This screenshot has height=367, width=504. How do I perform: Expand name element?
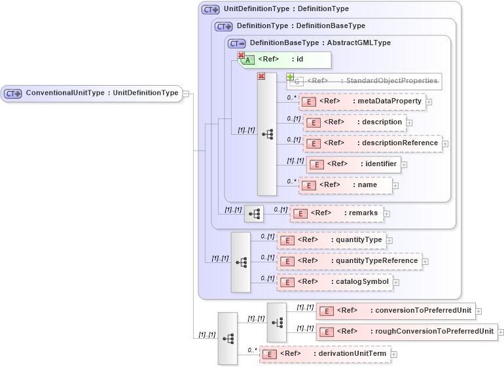coord(395,186)
